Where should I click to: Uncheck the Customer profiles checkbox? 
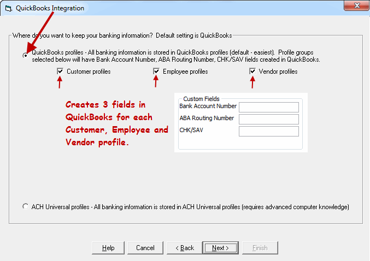[60, 71]
